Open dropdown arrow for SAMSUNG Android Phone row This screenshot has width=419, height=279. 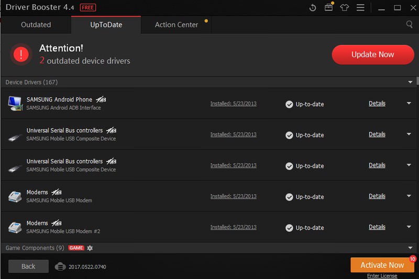point(409,103)
